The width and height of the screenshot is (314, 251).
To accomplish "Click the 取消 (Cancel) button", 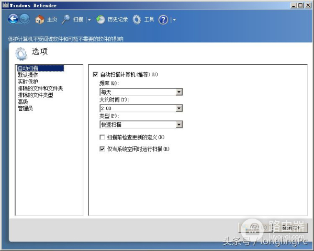I will [291, 227].
